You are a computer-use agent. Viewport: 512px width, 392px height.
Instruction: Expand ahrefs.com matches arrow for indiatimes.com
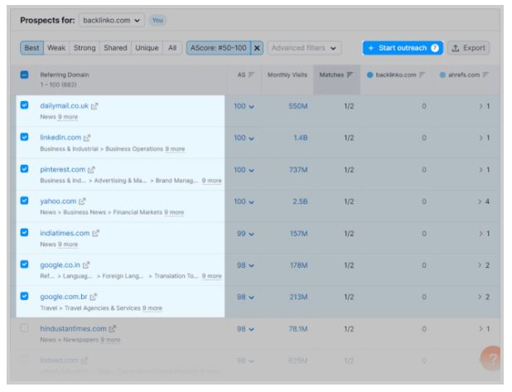(481, 234)
